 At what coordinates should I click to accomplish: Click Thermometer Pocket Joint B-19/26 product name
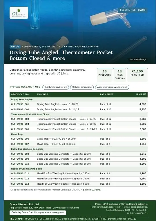[x=67, y=124]
